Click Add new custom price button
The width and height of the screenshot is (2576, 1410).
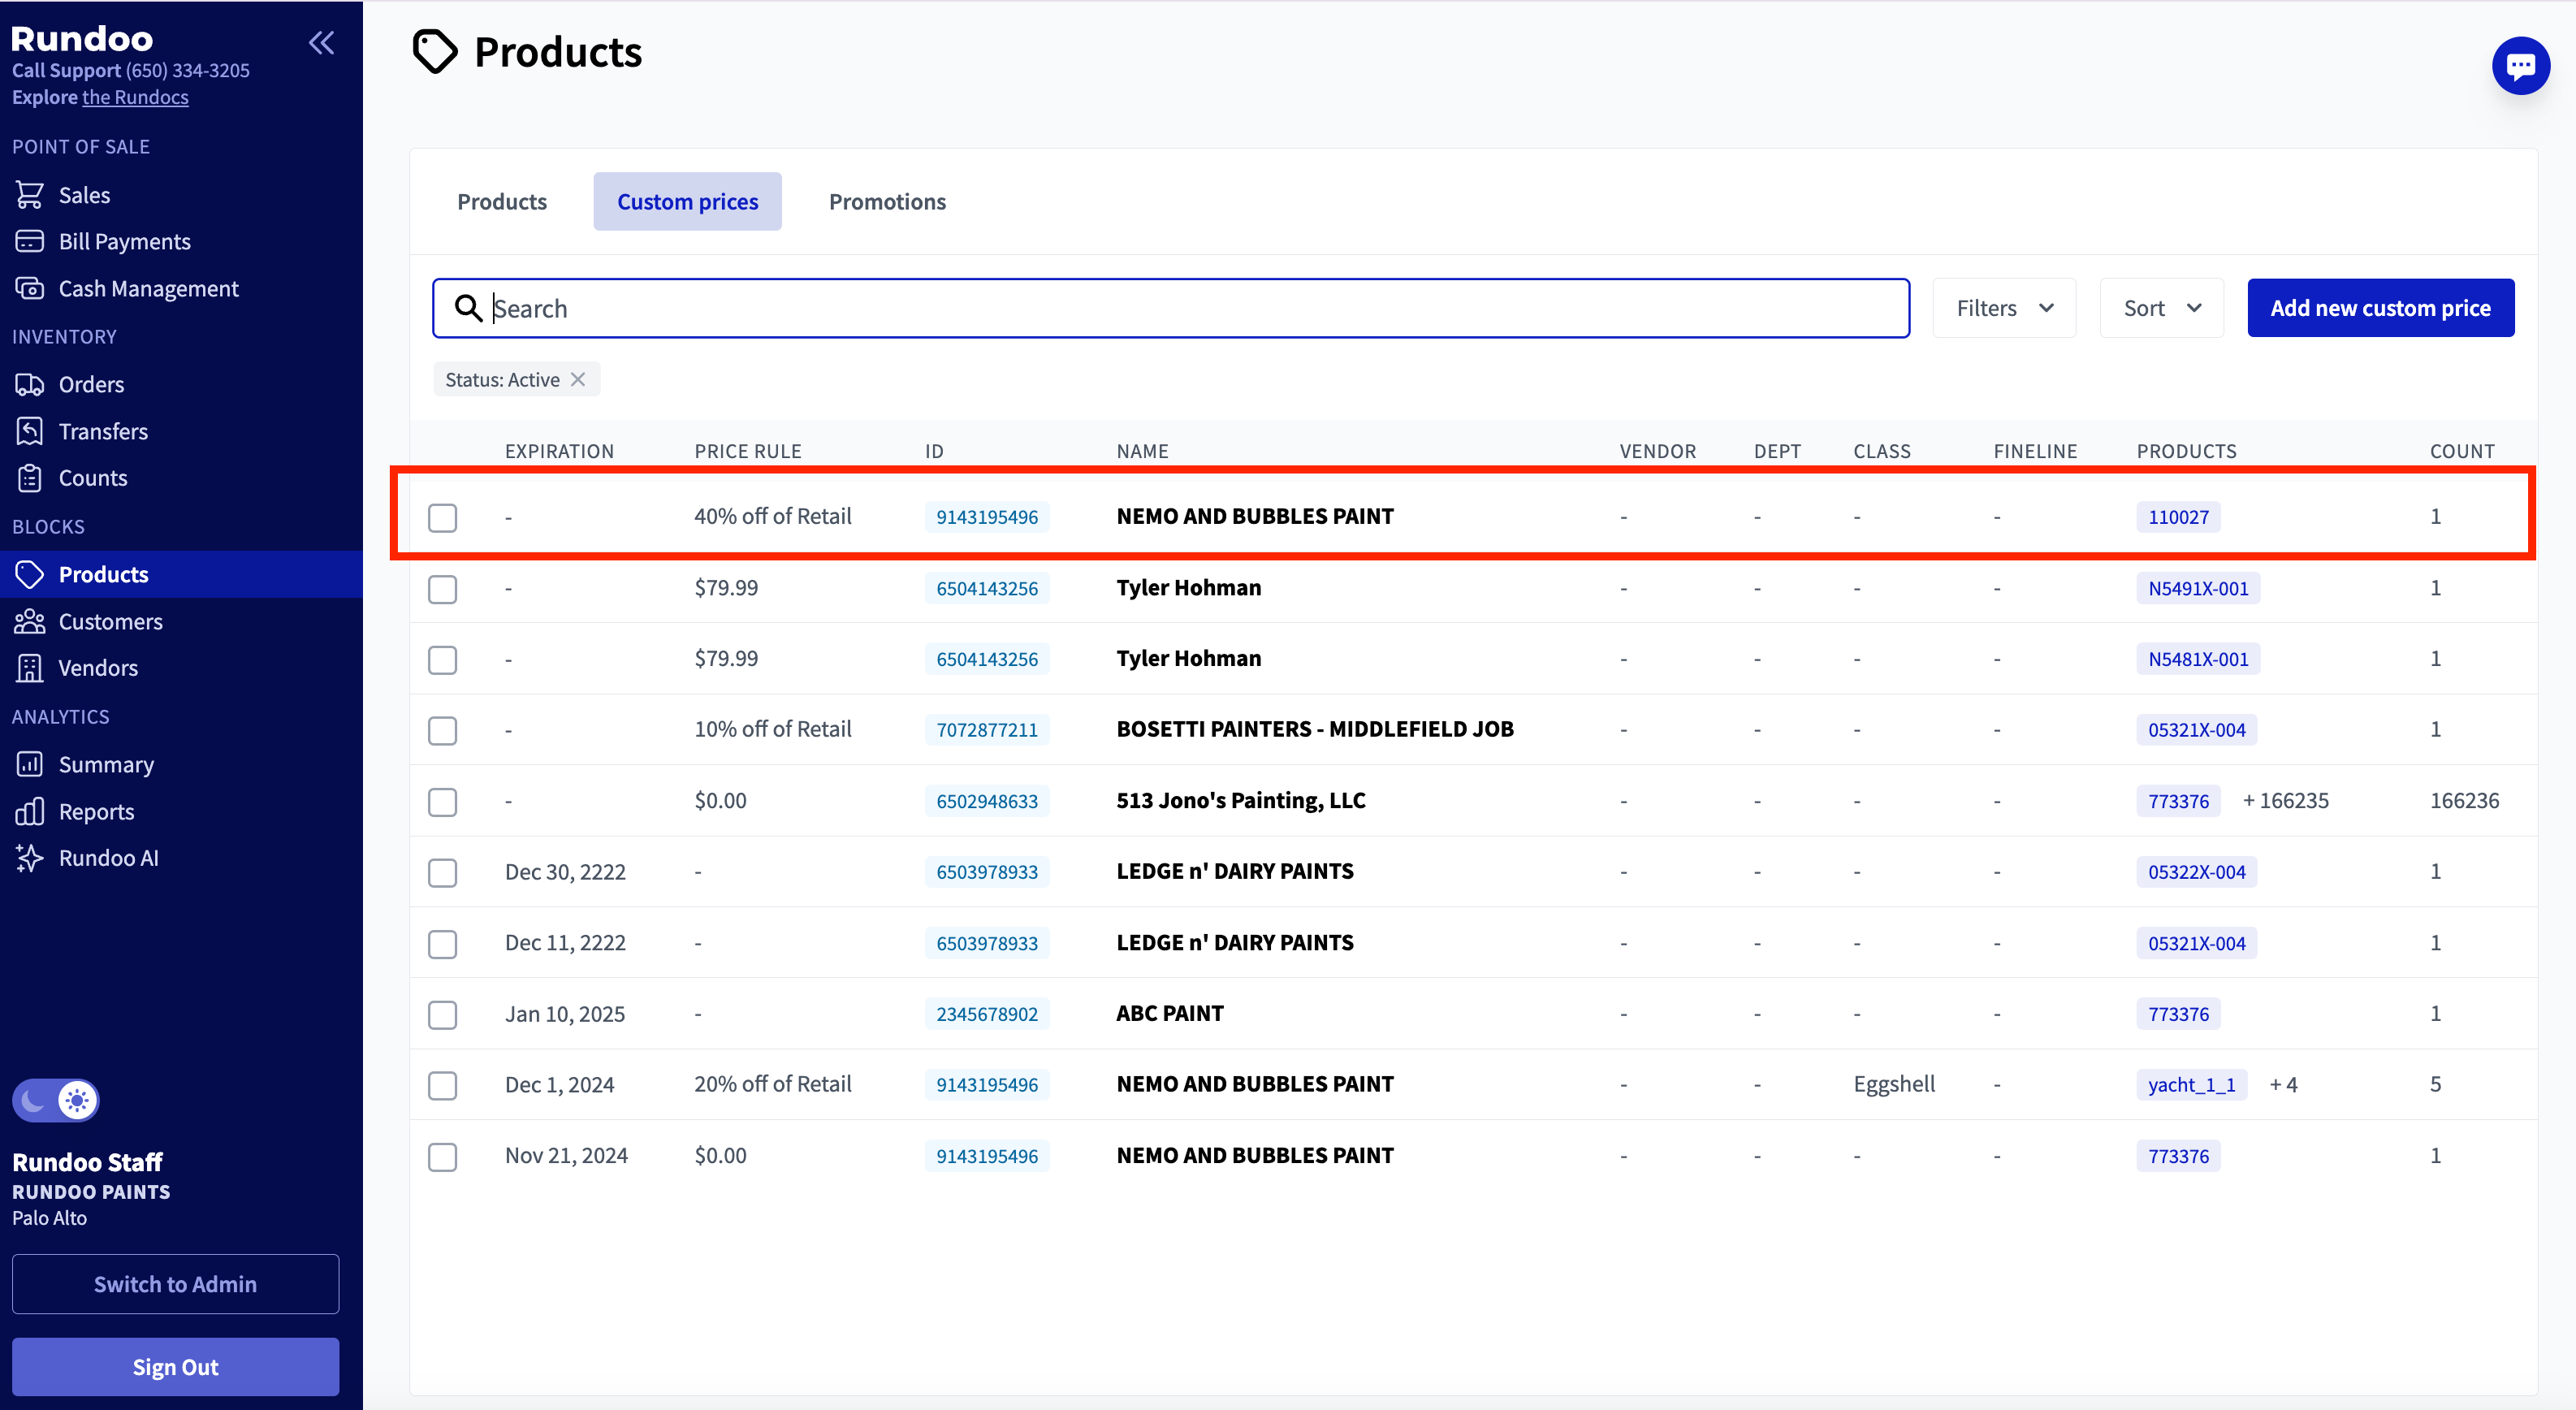point(2380,308)
